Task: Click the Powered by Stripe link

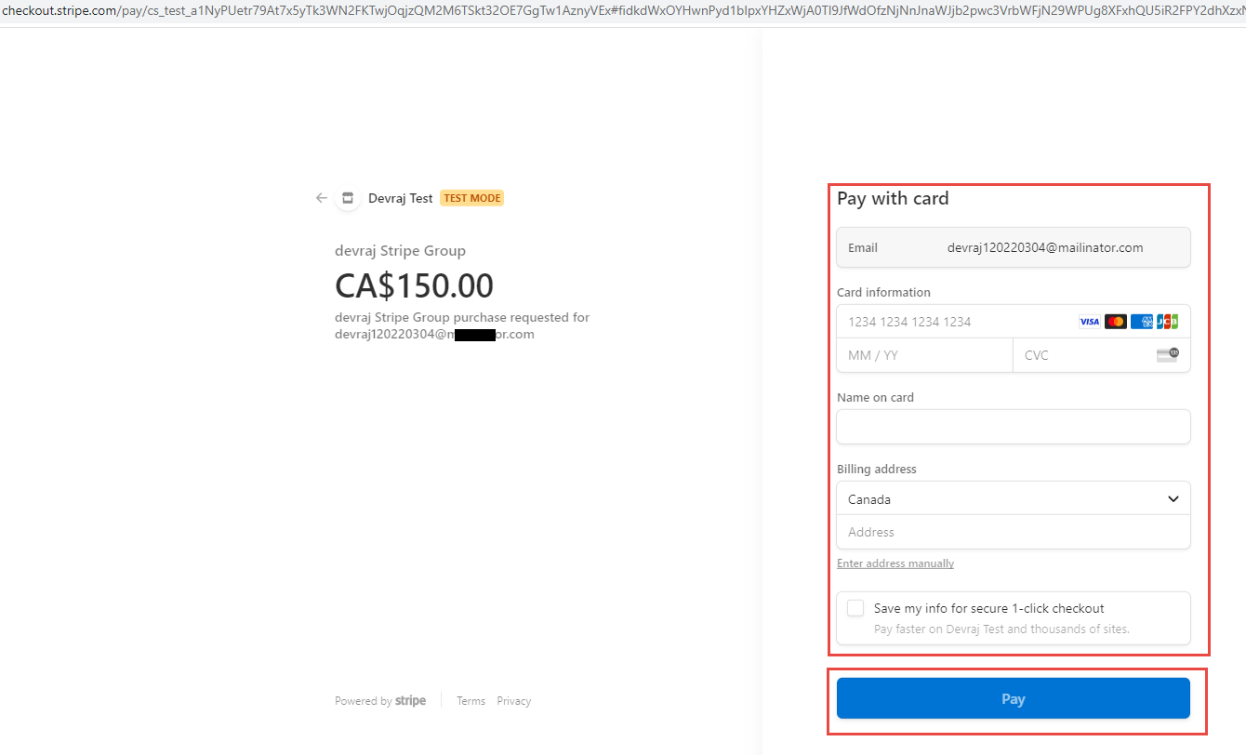Action: point(380,701)
